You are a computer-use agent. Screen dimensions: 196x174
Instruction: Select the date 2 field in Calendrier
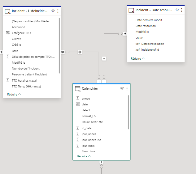pos(86,110)
